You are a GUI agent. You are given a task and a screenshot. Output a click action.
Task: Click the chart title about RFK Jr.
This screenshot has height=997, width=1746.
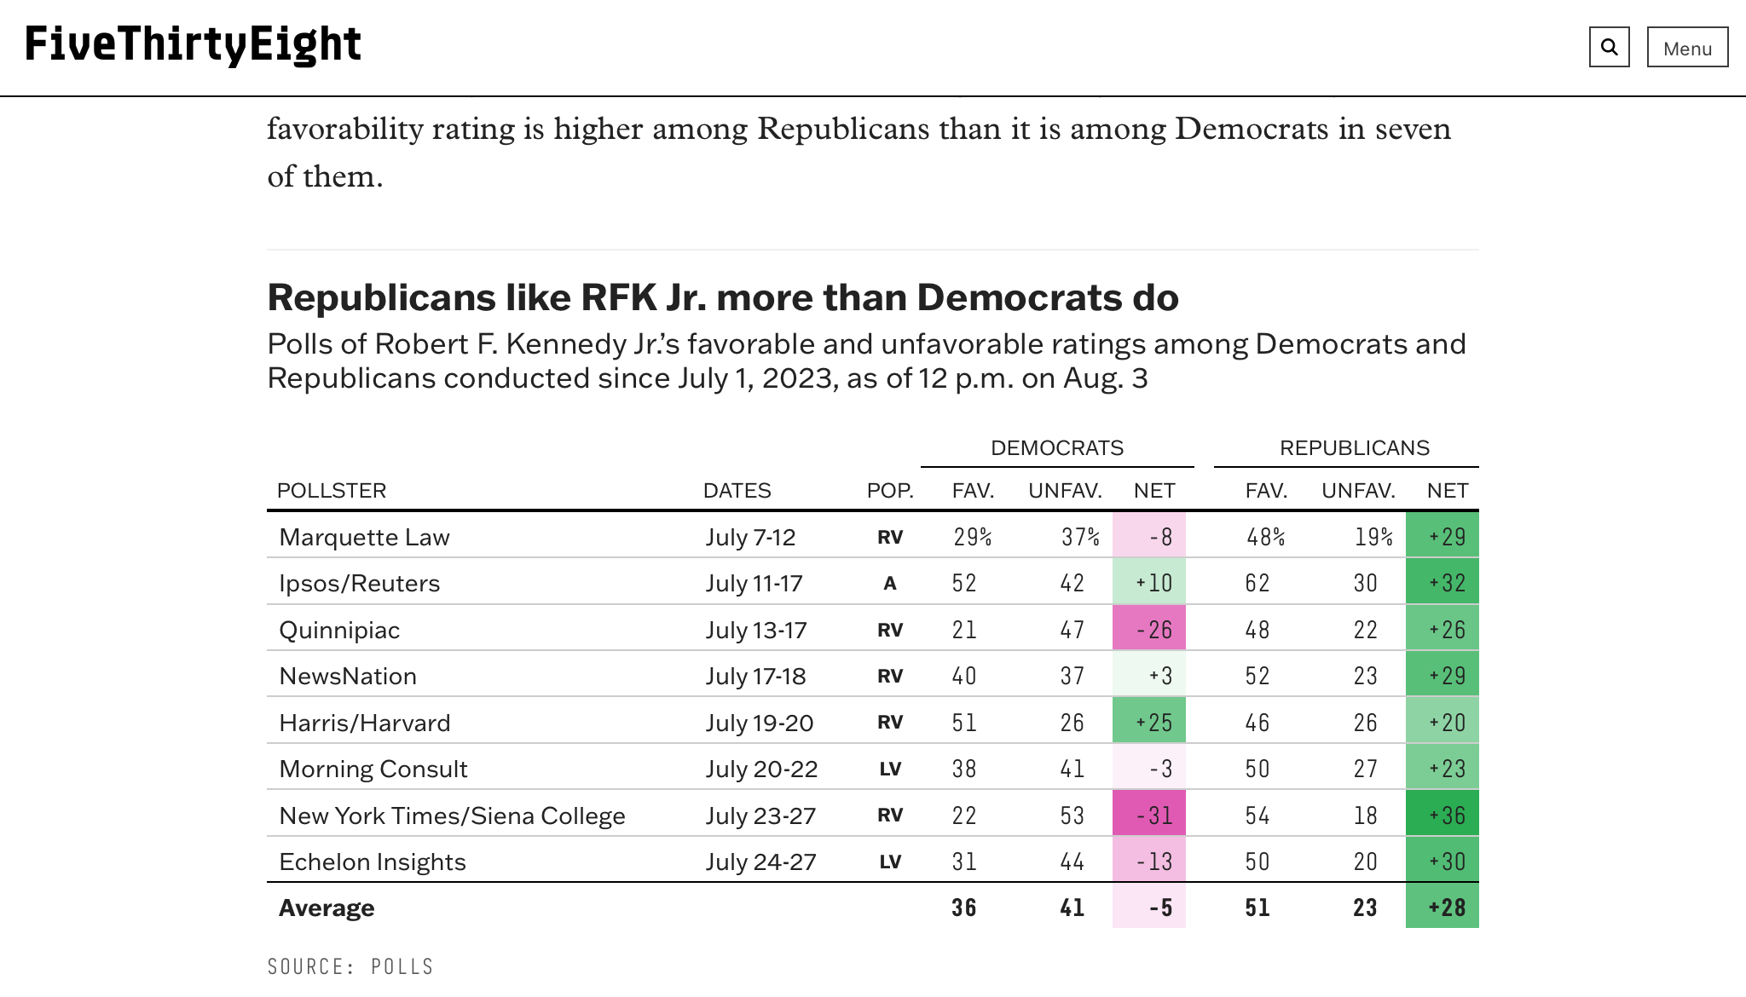coord(723,297)
